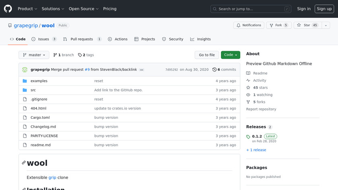Click the Sign up button

[324, 9]
